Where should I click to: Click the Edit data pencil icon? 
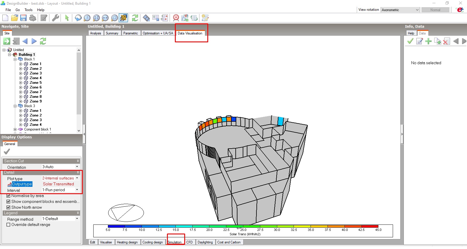click(420, 41)
